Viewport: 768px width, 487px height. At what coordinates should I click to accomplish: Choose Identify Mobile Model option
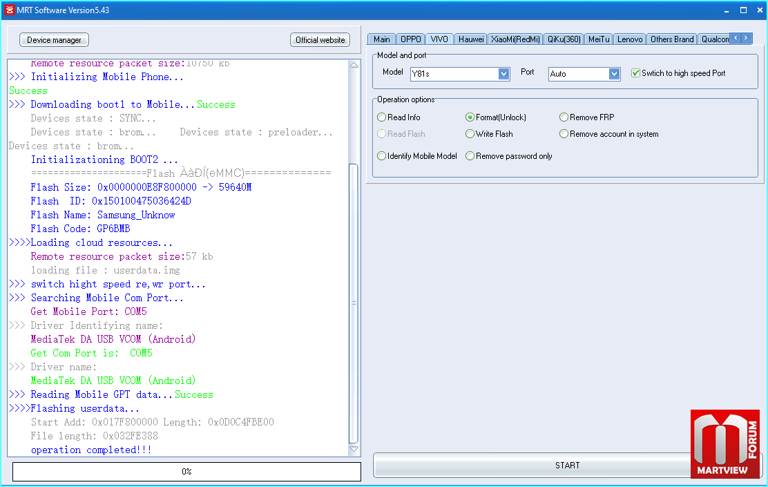coord(417,156)
